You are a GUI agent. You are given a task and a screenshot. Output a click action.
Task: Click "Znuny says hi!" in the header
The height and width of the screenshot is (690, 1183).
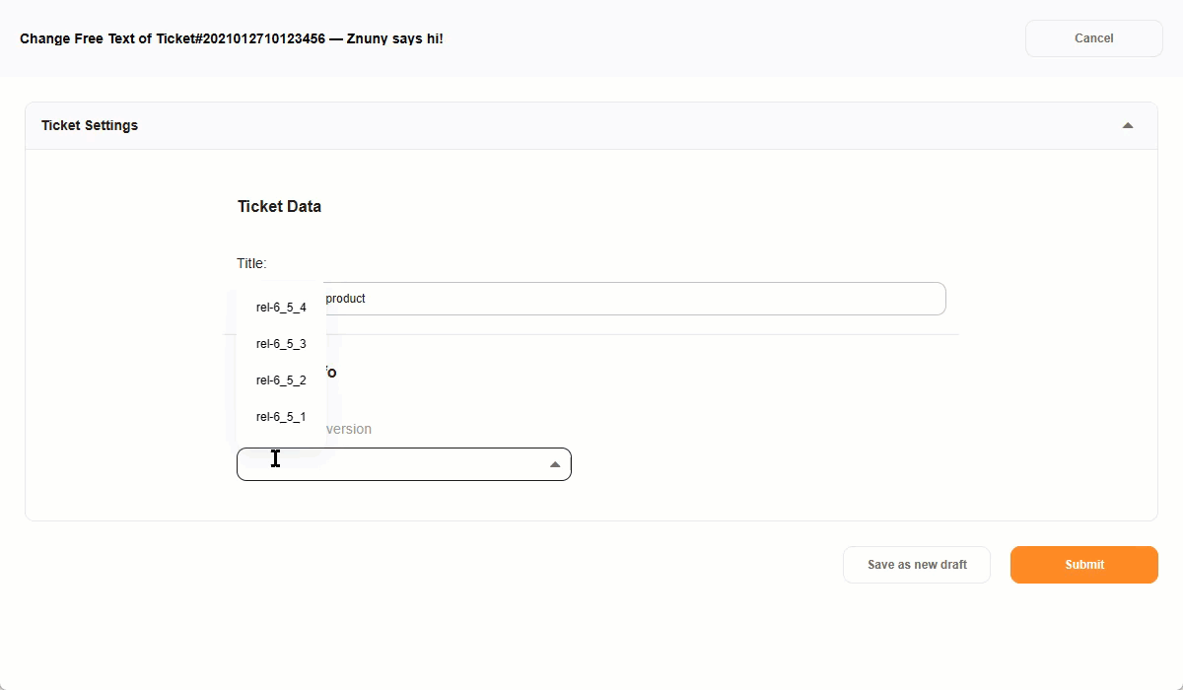[394, 38]
